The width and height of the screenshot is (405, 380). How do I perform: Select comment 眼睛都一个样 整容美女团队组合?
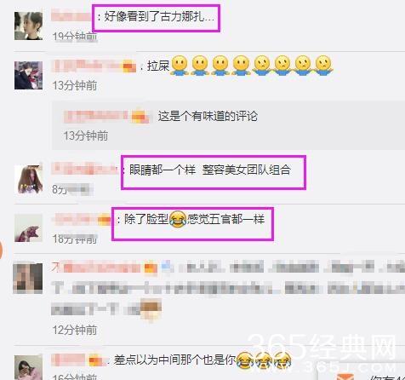pyautogui.click(x=210, y=170)
